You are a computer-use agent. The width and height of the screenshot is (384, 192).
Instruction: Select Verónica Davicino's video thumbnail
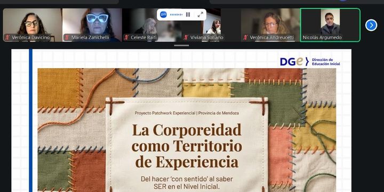pos(33,25)
